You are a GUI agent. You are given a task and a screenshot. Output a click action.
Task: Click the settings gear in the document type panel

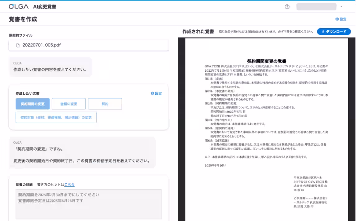(x=152, y=93)
